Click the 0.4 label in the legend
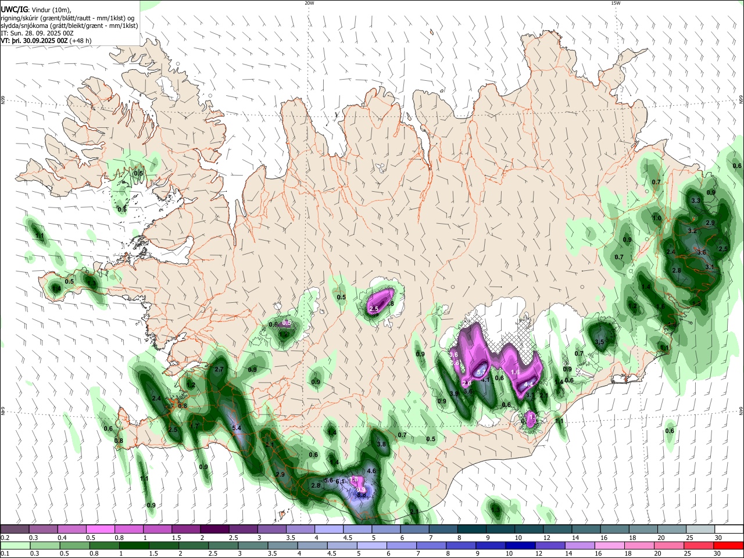Image resolution: width=744 pixels, height=558 pixels. pyautogui.click(x=61, y=538)
